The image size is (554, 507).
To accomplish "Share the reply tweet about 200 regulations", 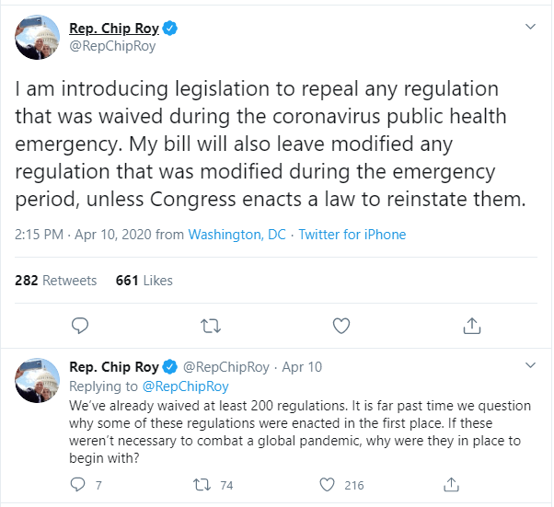I will (x=451, y=484).
